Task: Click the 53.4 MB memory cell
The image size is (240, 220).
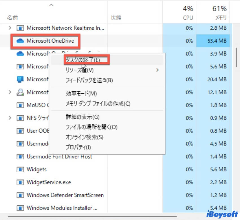Action: point(213,41)
